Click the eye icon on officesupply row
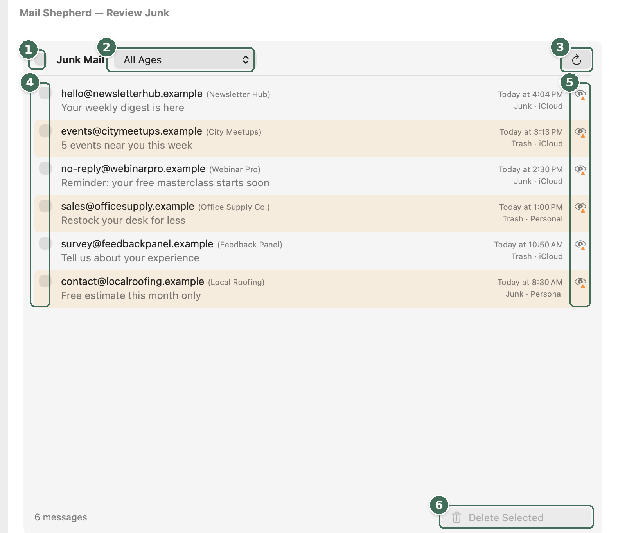This screenshot has height=533, width=618. coord(580,207)
